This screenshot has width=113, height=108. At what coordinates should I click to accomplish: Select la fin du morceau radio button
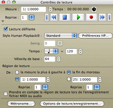69,72
